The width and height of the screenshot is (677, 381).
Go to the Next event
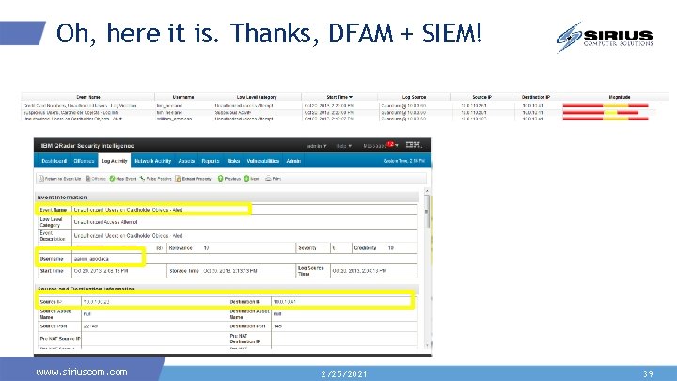pyautogui.click(x=251, y=179)
